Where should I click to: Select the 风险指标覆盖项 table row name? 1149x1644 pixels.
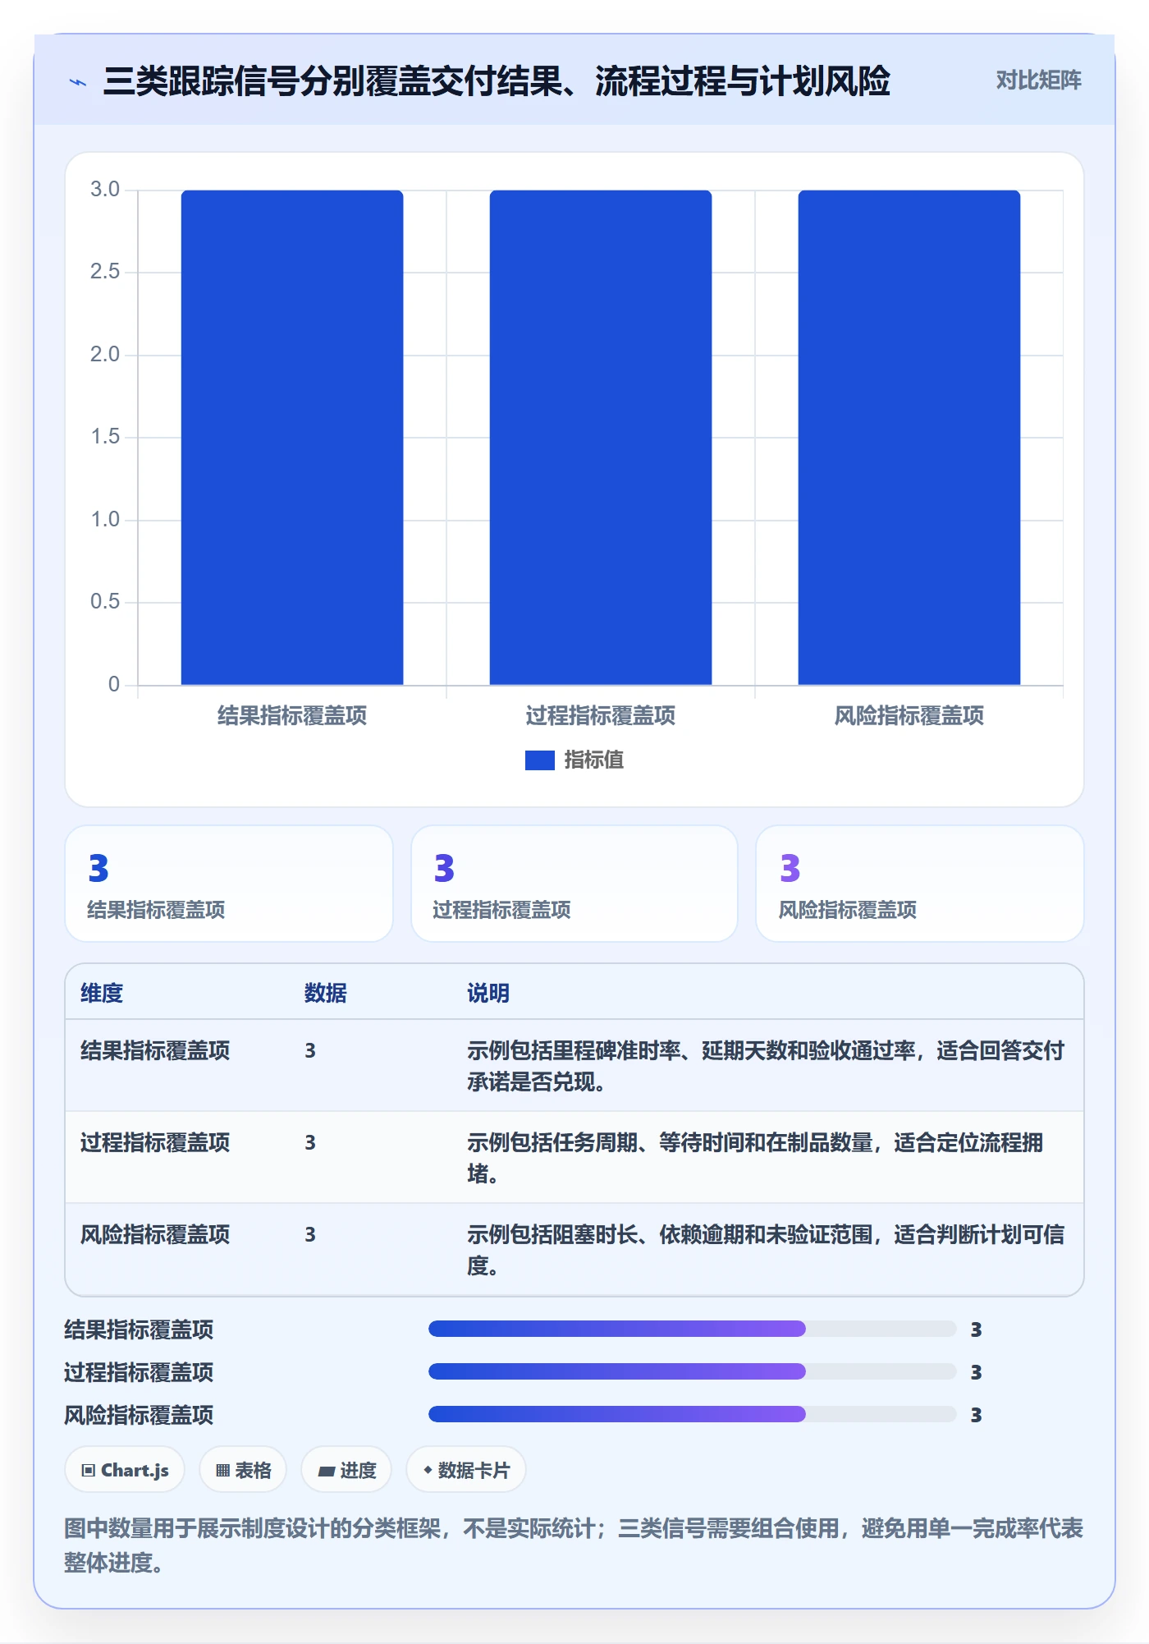[155, 1234]
